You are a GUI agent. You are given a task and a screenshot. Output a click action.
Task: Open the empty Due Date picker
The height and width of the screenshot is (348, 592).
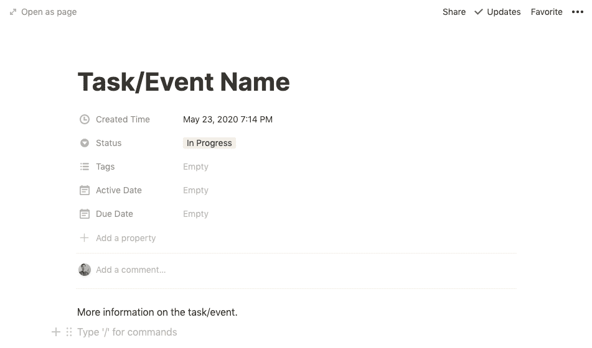(x=195, y=214)
